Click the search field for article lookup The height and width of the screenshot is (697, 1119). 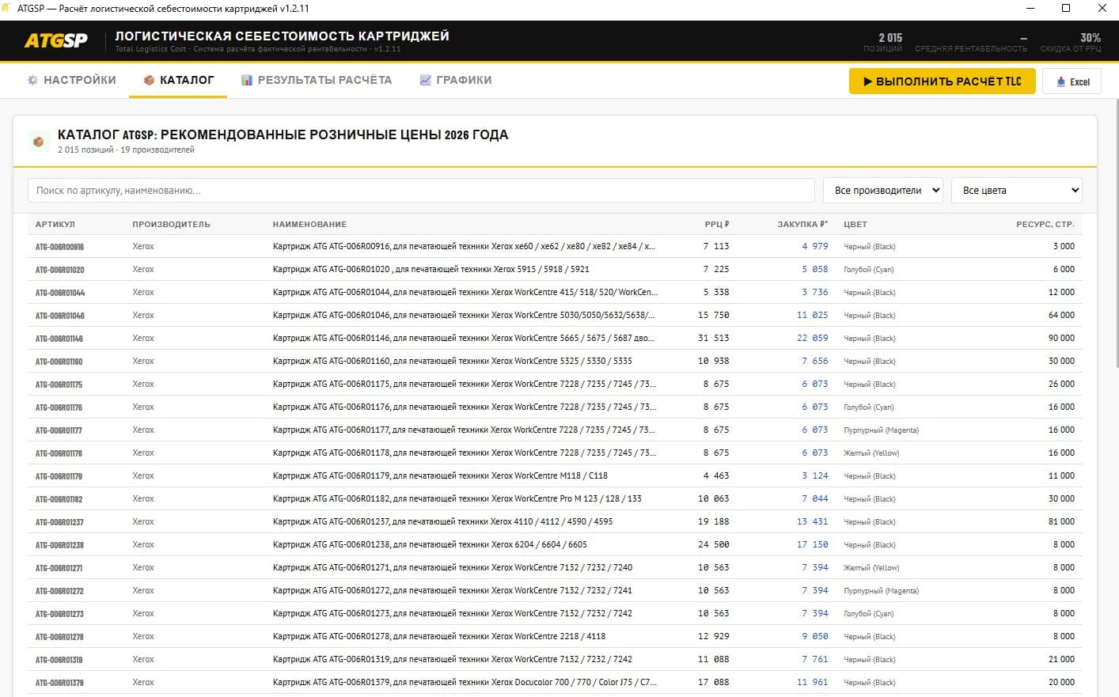[421, 191]
